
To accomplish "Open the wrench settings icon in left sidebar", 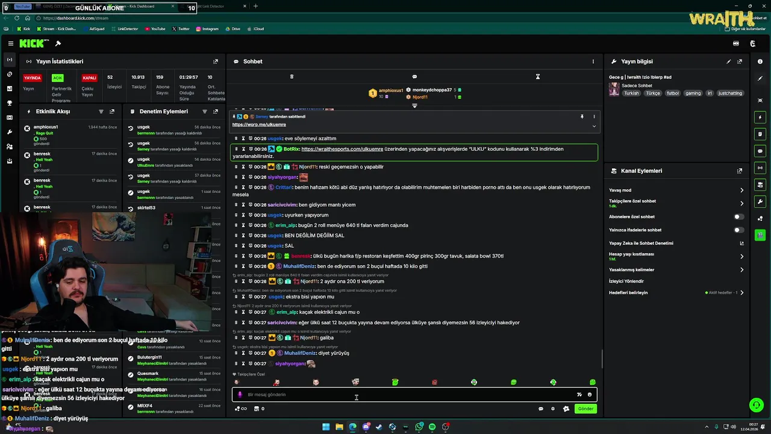I will click(9, 132).
